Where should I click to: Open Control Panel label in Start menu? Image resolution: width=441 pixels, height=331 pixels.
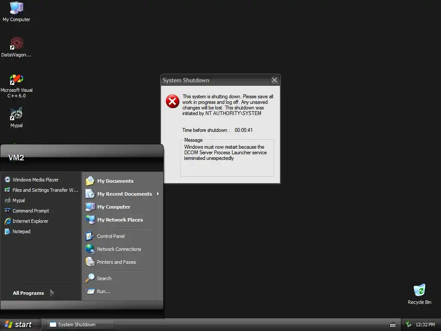(111, 236)
